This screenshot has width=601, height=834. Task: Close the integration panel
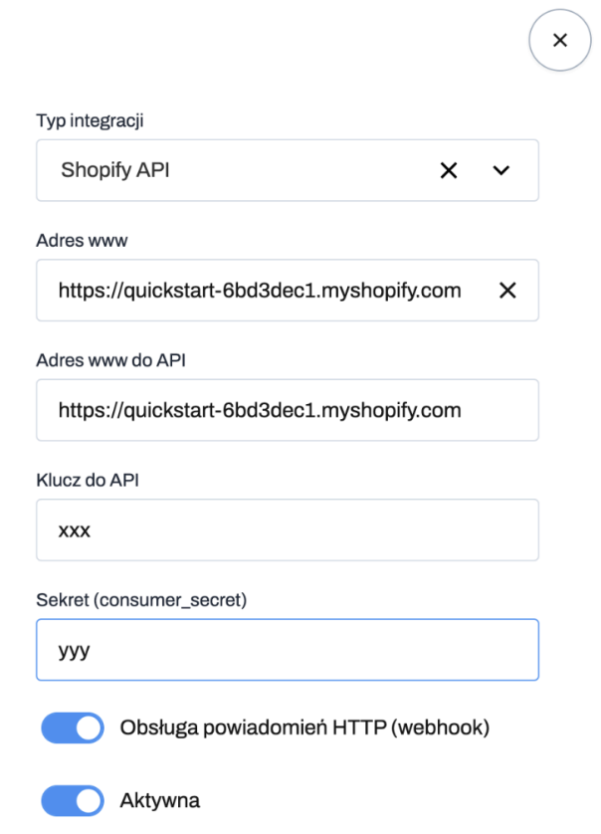point(559,40)
